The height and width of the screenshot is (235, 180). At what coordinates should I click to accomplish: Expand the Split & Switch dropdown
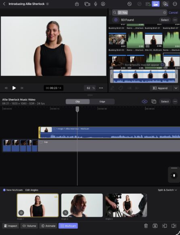coord(167,190)
